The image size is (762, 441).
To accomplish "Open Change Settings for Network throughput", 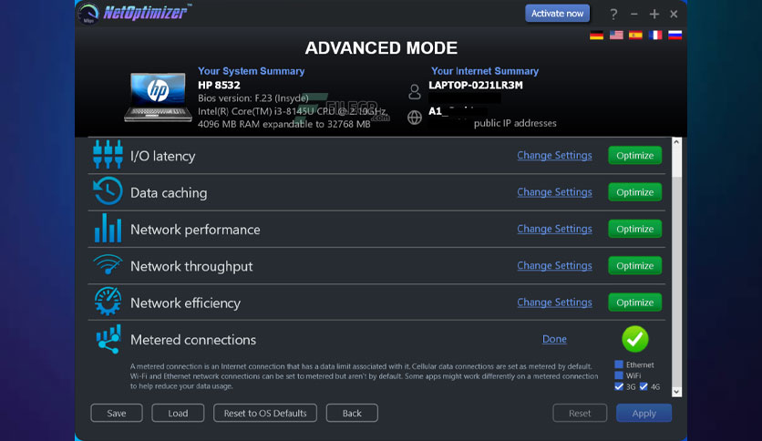I will click(x=554, y=266).
